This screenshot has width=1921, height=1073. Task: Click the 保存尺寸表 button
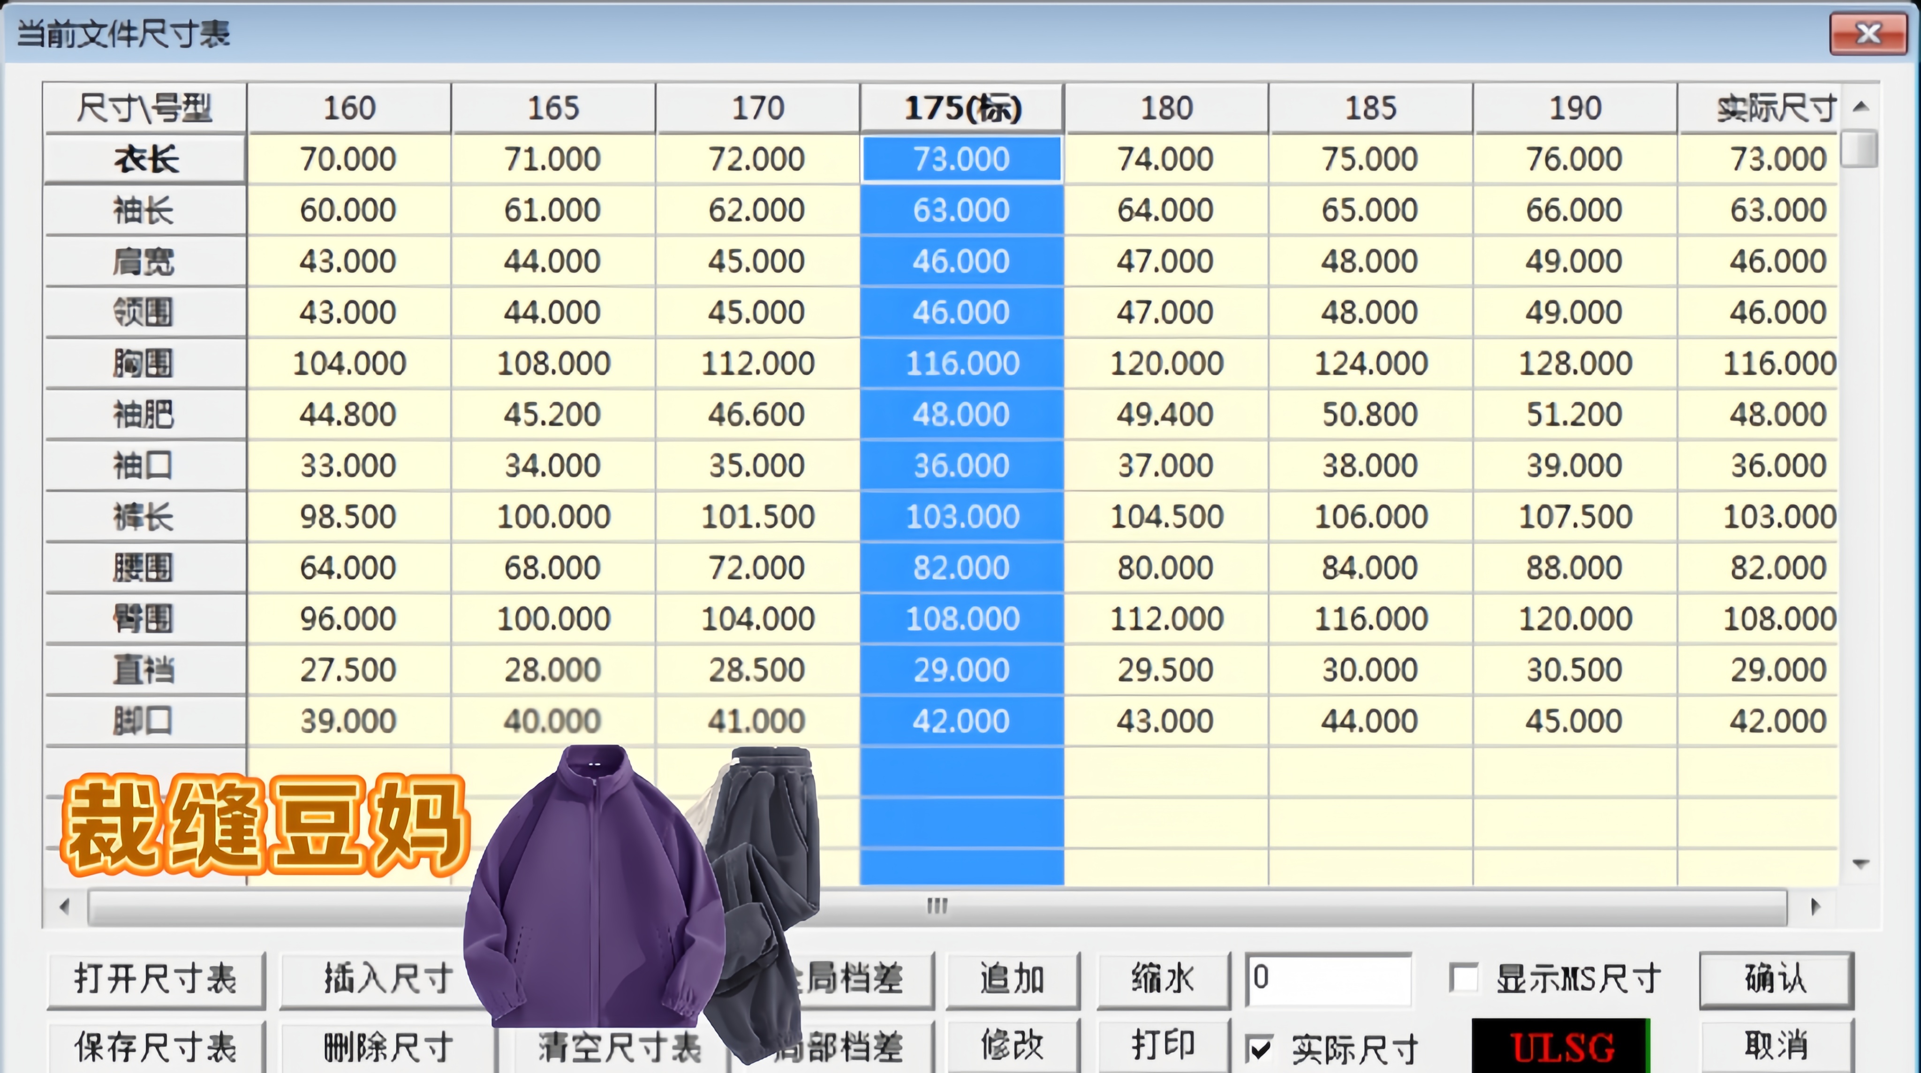coord(156,1047)
